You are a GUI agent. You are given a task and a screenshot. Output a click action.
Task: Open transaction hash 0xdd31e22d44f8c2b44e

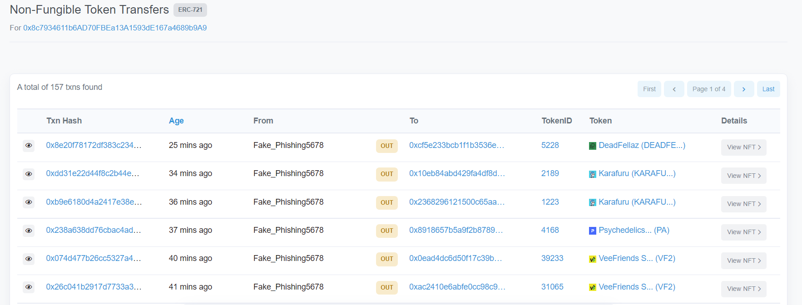pyautogui.click(x=93, y=173)
